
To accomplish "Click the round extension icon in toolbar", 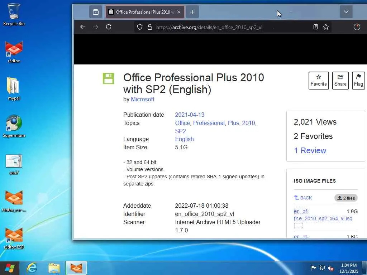I will [x=357, y=27].
